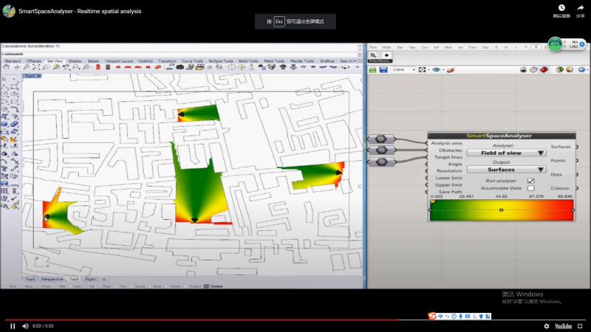Open the Mesh Tools toolbar tab
The height and width of the screenshot is (332, 591).
(x=274, y=61)
